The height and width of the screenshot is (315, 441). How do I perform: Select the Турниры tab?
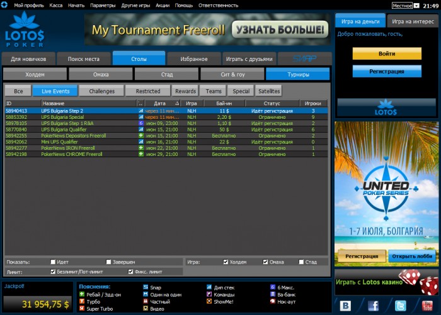298,74
